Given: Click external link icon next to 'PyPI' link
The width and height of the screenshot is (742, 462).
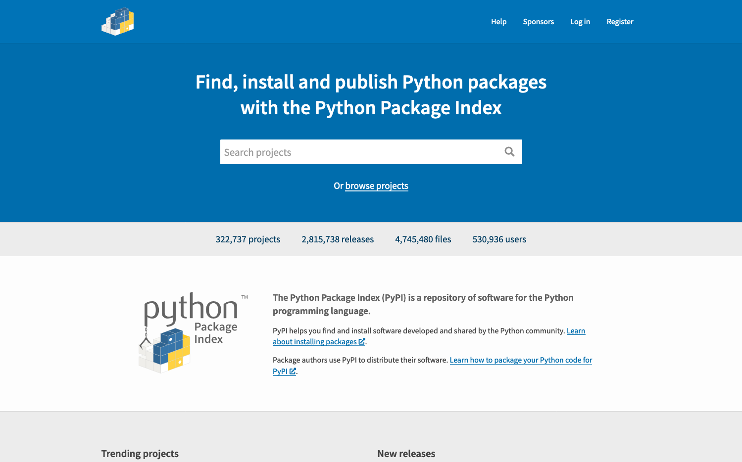Looking at the screenshot, I should pyautogui.click(x=293, y=371).
